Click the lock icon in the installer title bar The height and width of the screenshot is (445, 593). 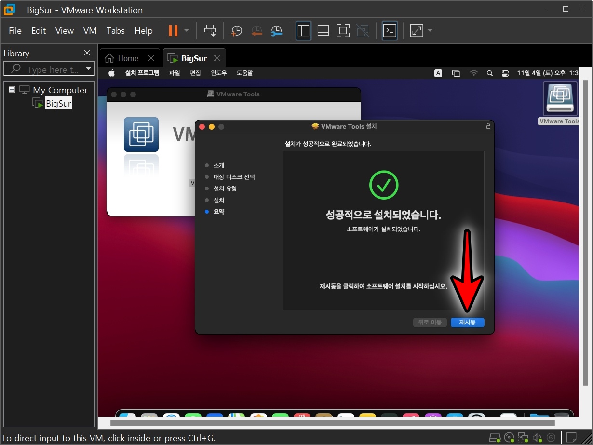[x=488, y=126]
